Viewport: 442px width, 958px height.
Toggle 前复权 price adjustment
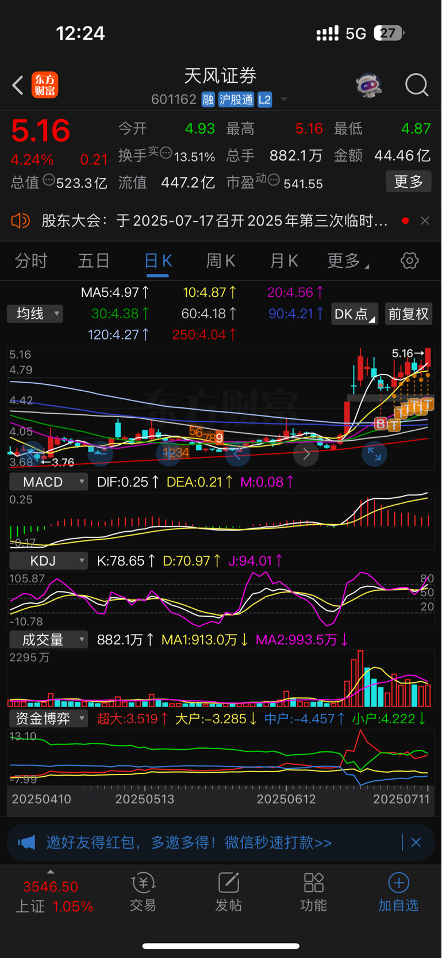coord(409,314)
